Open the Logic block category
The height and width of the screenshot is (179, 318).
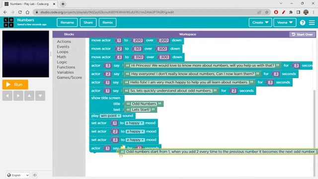coord(62,62)
